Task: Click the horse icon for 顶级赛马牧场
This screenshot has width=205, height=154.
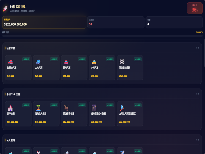Action: [66, 108]
